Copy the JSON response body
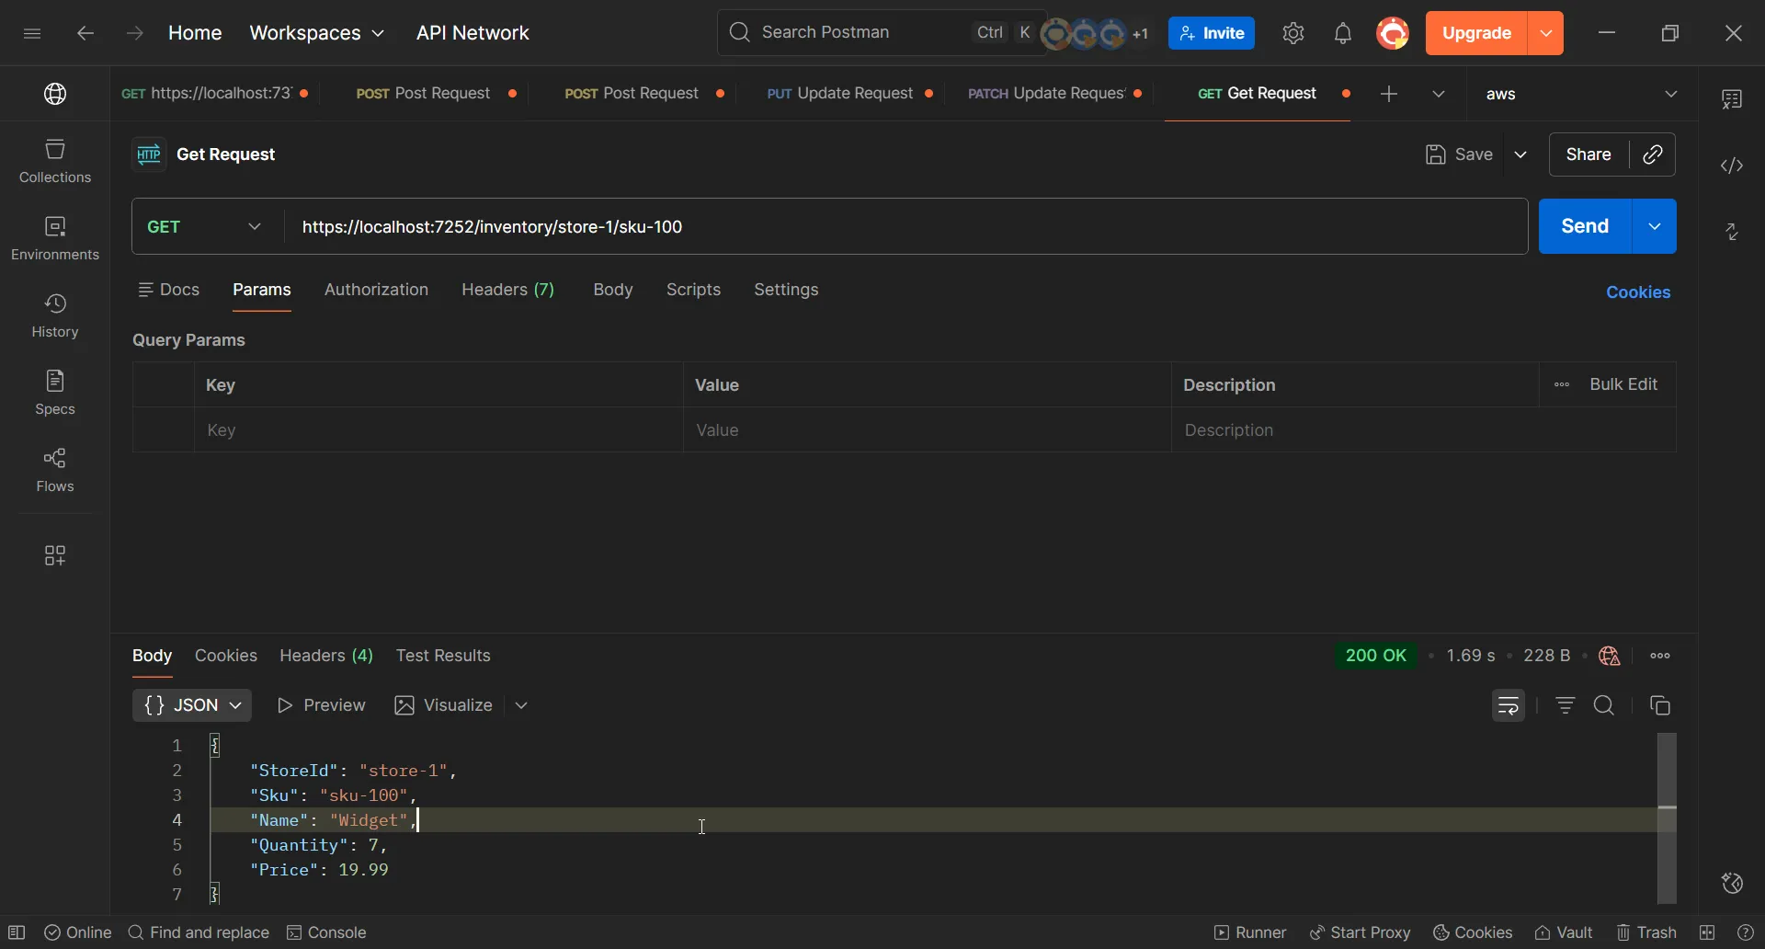Image resolution: width=1765 pixels, height=949 pixels. tap(1661, 705)
